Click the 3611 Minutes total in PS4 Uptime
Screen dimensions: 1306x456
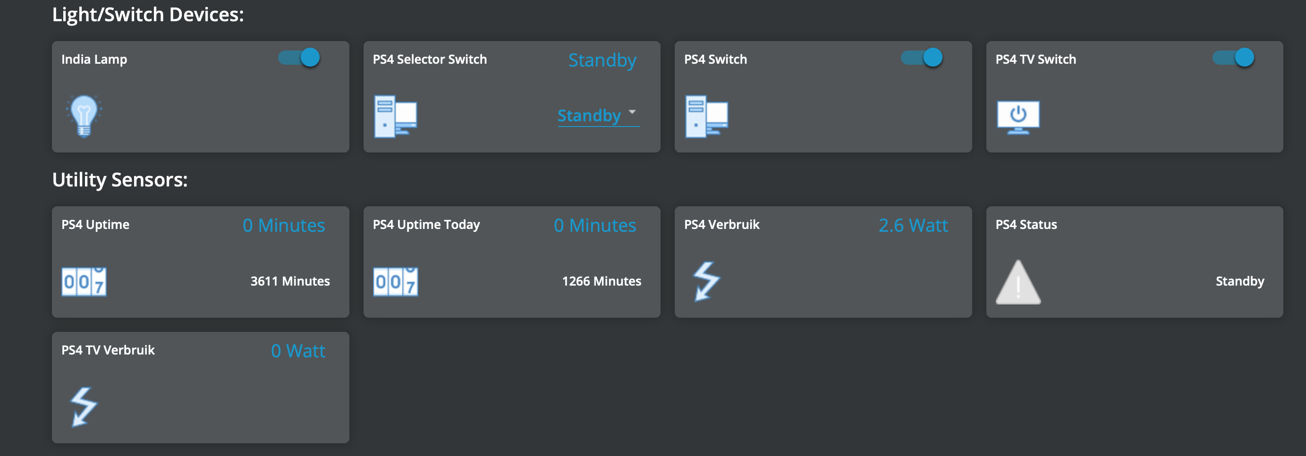290,281
